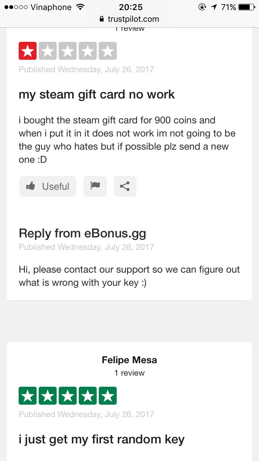Tap the third green star in Felipe's review
The width and height of the screenshot is (259, 461).
pyautogui.click(x=68, y=396)
